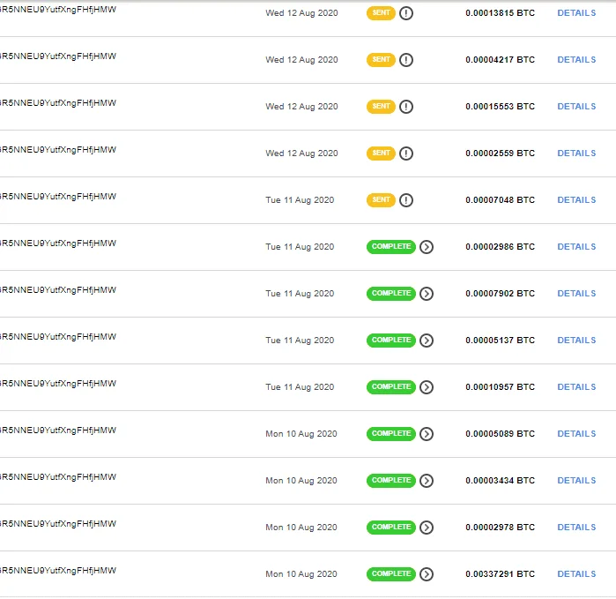Open DETAILS for 0.00013815 BTC payment
Screen dimensions: 616x599
576,13
